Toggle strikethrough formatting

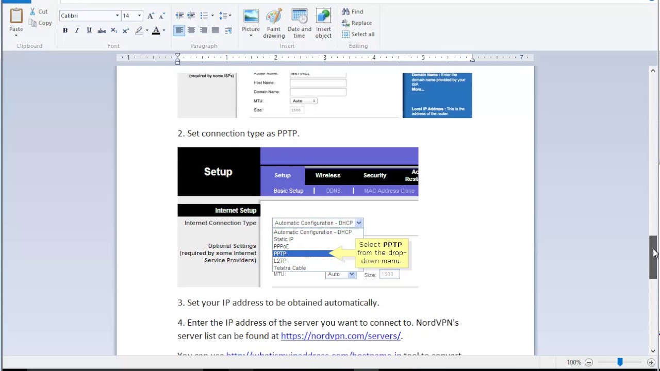pyautogui.click(x=102, y=30)
